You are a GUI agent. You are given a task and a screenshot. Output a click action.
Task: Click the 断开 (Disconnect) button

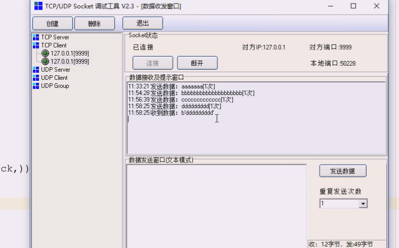click(197, 63)
